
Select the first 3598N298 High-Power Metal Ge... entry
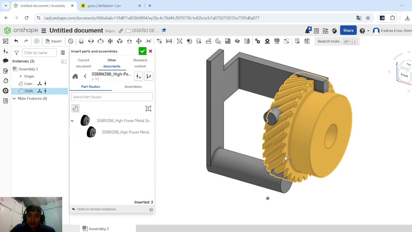116,121
